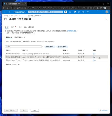Select DNS ゾーンの共同作成者 role row
112x116 pixels.
[57, 57]
